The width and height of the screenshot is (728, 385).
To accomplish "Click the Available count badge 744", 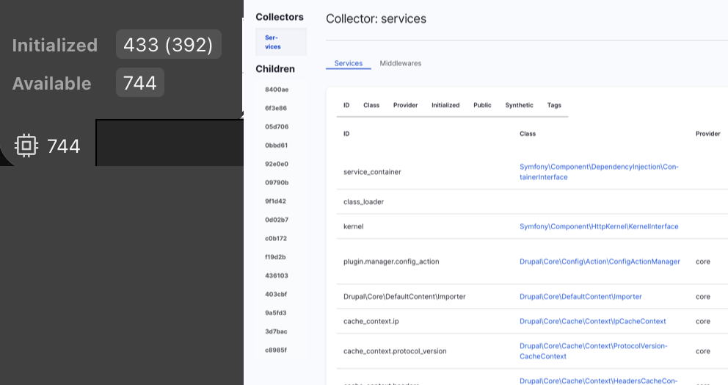I will coord(139,83).
